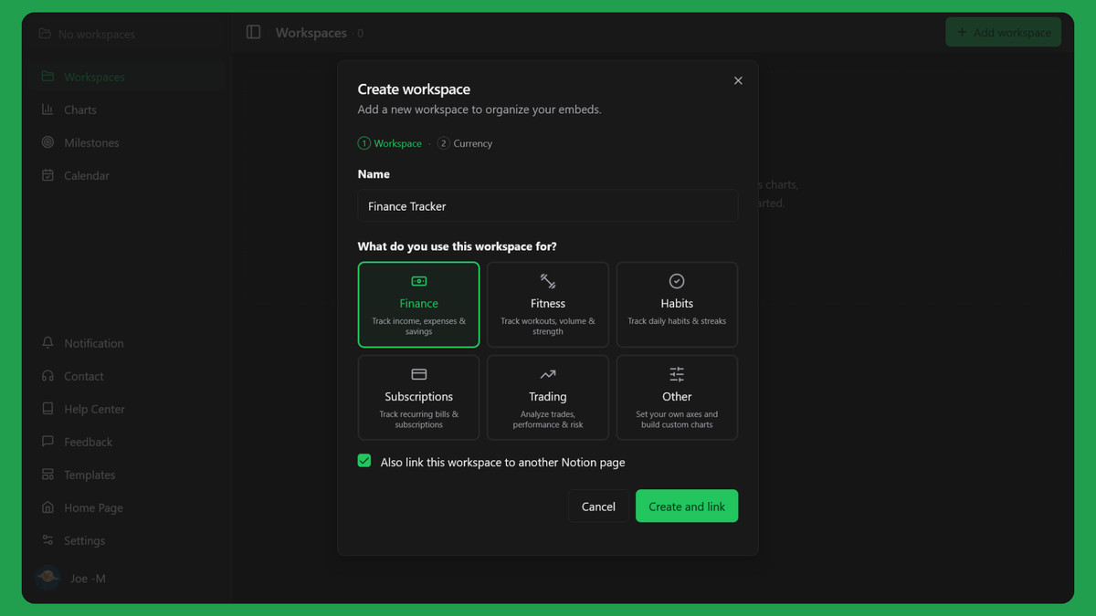
Task: Open the Home Page link
Action: [126, 507]
